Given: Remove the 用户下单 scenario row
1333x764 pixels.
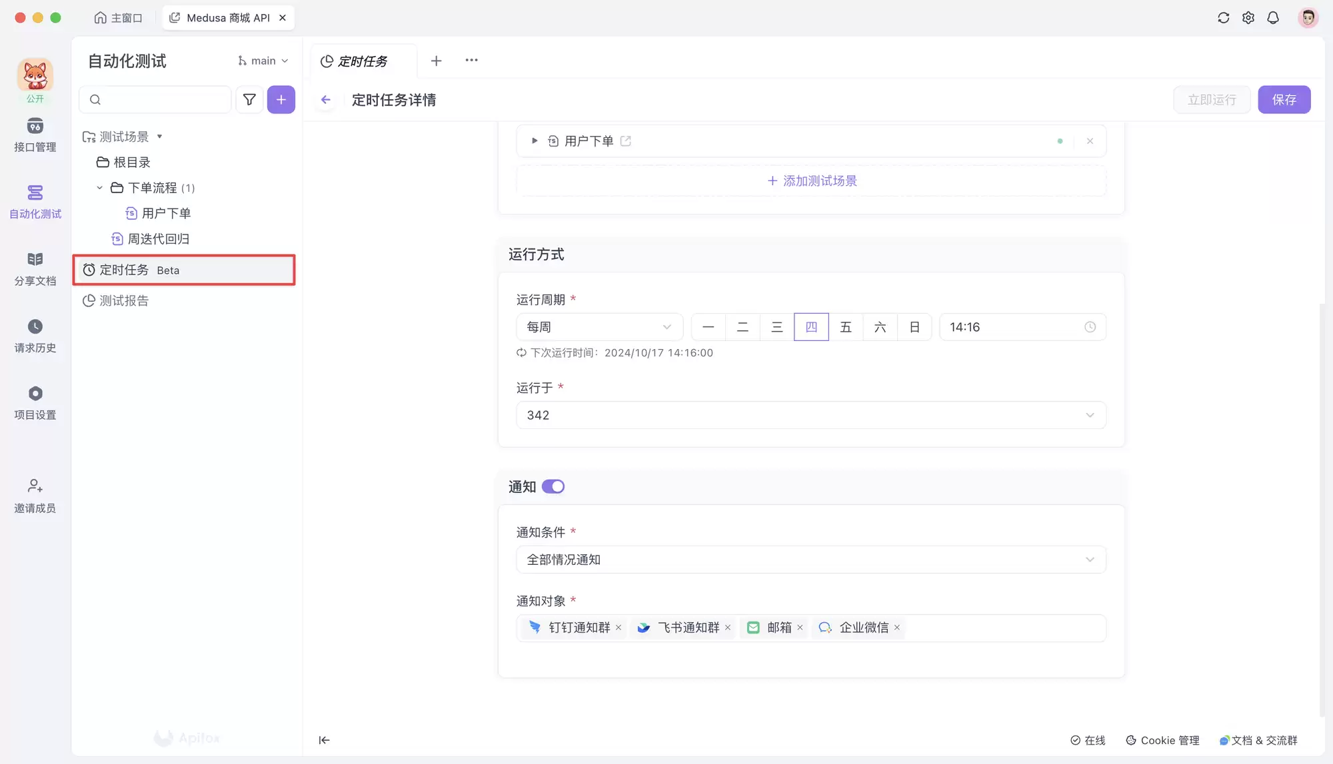Looking at the screenshot, I should (1090, 141).
